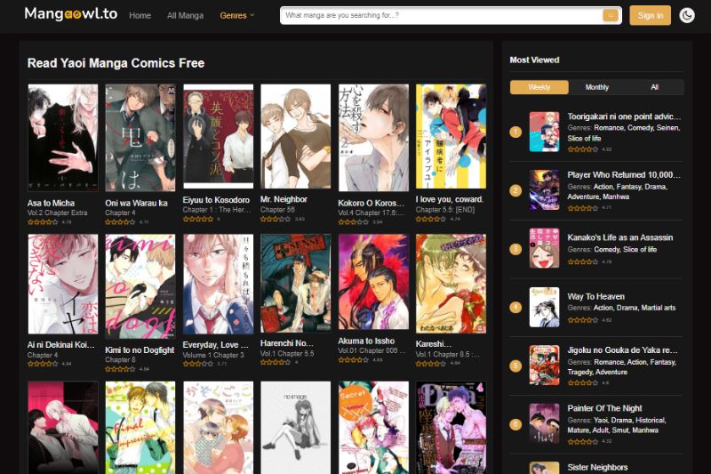Open the Way To Heaven thumbnail
This screenshot has height=474, width=711.
pyautogui.click(x=544, y=307)
